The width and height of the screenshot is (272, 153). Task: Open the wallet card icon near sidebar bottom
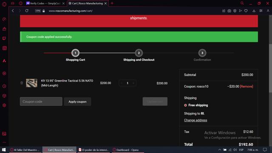pyautogui.click(x=4, y=134)
